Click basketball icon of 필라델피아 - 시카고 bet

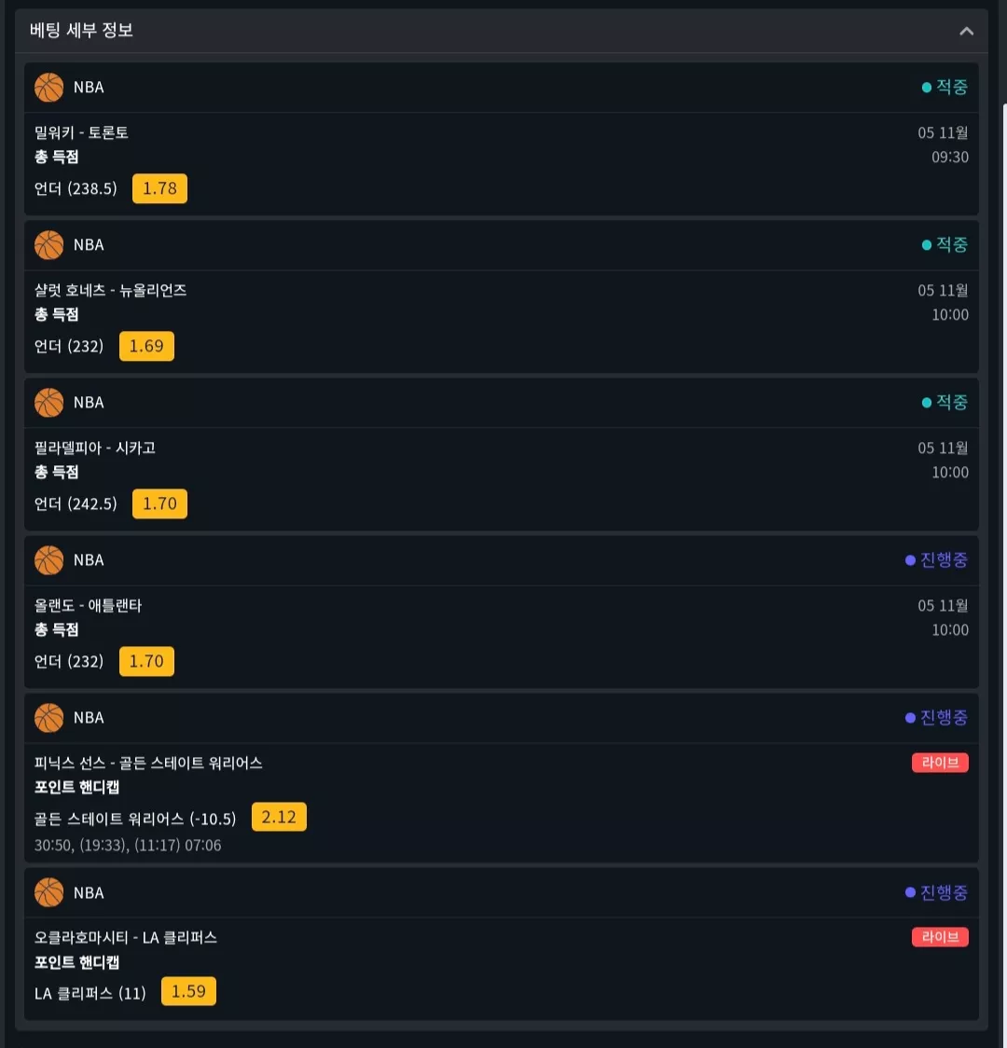point(48,403)
